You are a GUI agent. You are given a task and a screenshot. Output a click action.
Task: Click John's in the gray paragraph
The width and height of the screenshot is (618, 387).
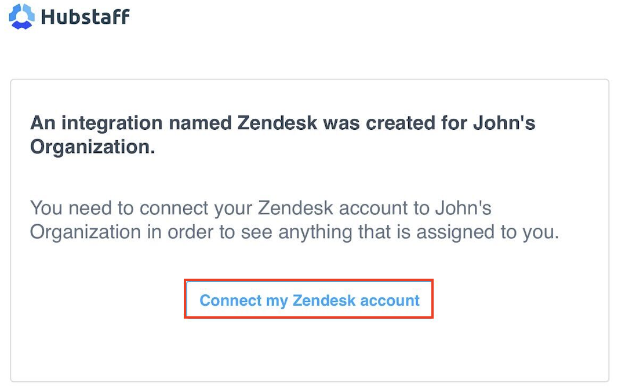click(464, 208)
